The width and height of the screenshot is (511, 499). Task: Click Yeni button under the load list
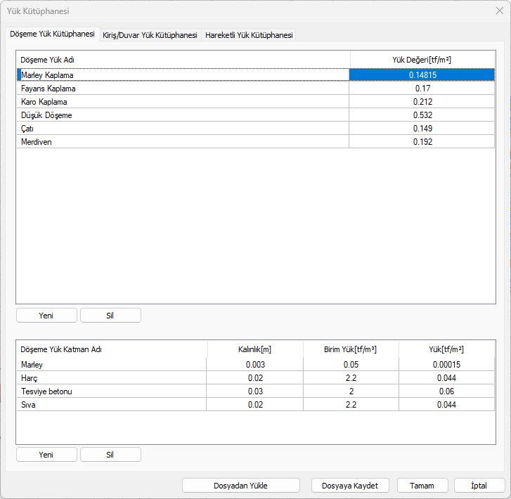46,316
